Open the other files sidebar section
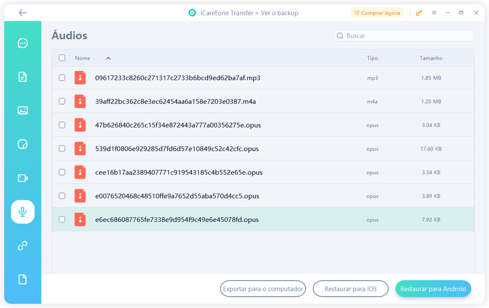 tap(23, 279)
